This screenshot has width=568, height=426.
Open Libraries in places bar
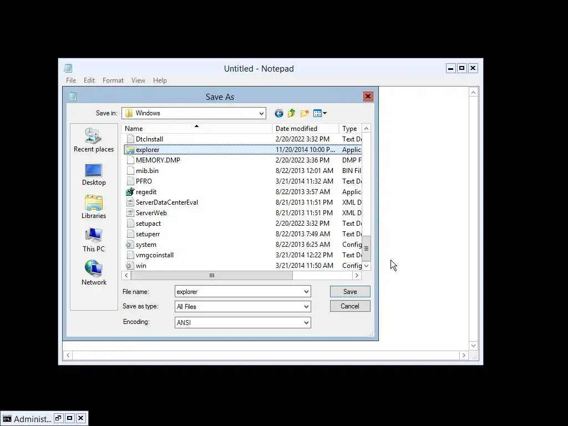pos(93,207)
